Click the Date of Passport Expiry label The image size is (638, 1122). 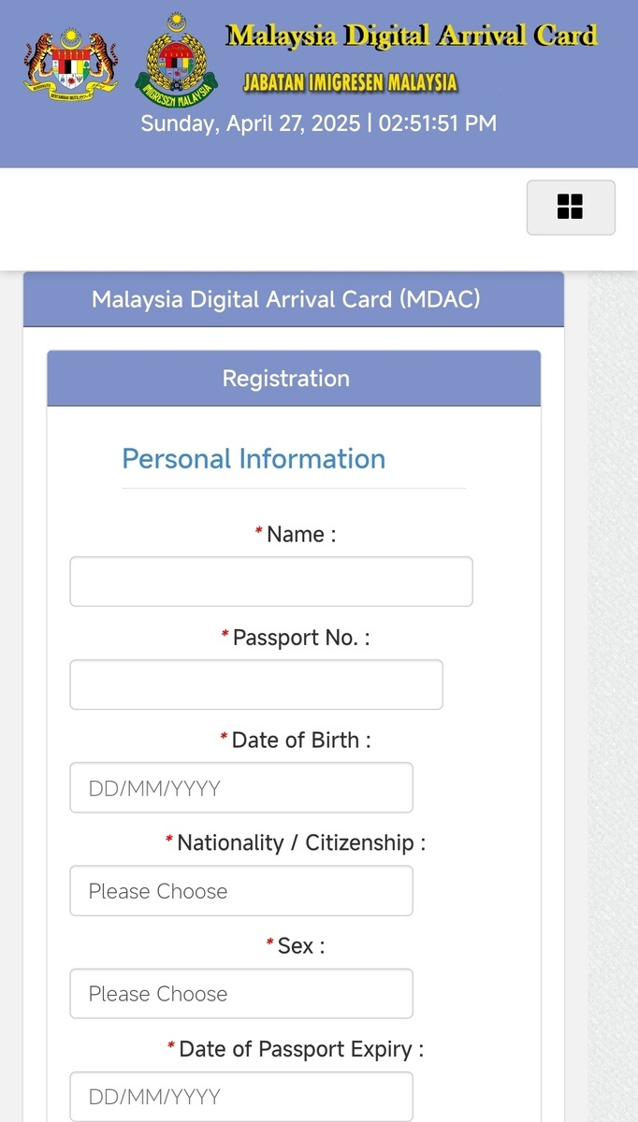point(300,1049)
